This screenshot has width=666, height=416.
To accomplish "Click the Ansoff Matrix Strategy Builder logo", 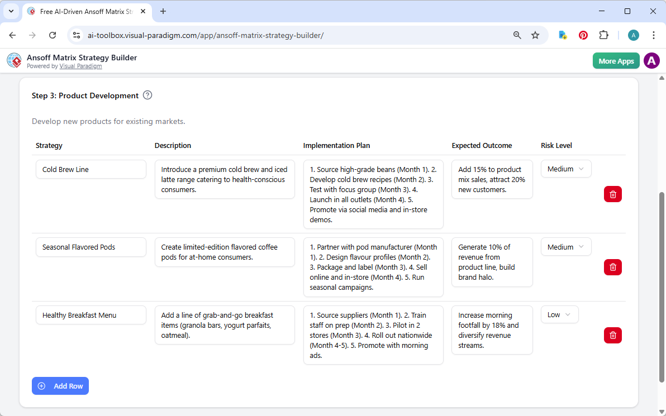I will coord(14,60).
